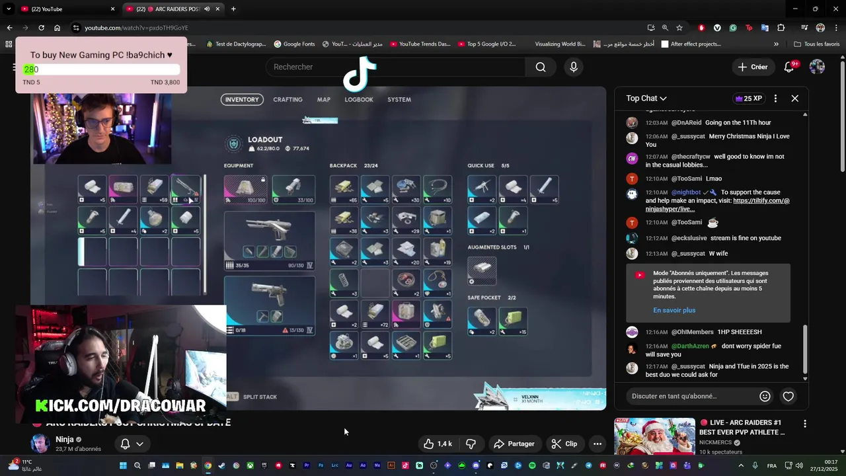
Task: Open the FRA language indicator
Action: (x=771, y=465)
